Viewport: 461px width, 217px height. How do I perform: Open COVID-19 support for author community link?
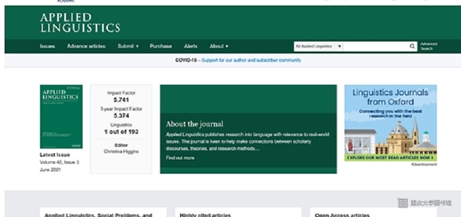[251, 60]
